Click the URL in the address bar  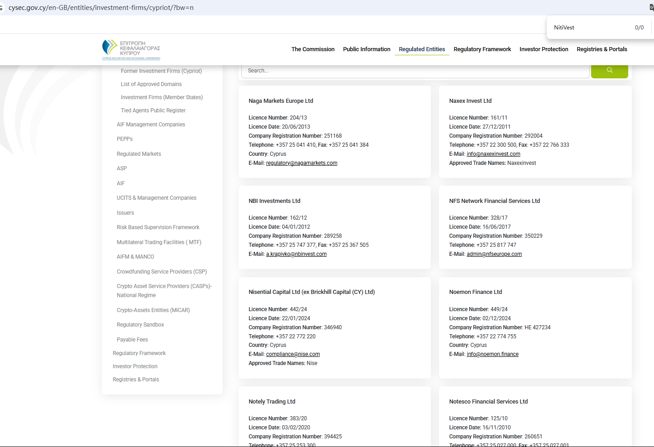(x=101, y=8)
